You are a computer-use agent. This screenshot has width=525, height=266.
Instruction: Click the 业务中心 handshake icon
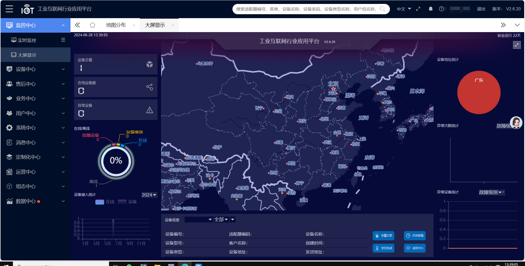click(x=9, y=98)
